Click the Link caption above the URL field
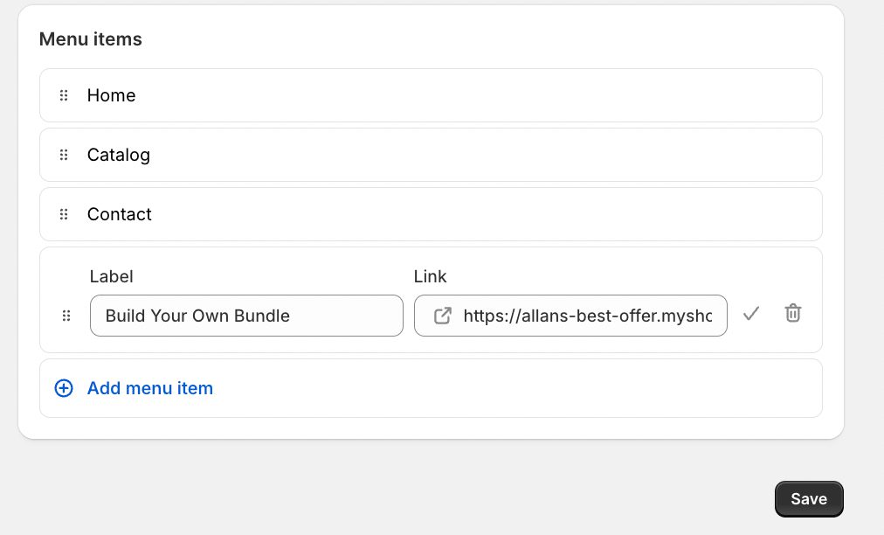 430,276
